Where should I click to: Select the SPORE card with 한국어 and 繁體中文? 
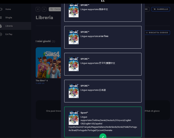103,64
